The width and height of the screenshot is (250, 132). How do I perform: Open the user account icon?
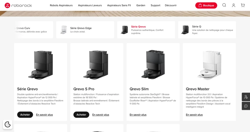[233, 5]
